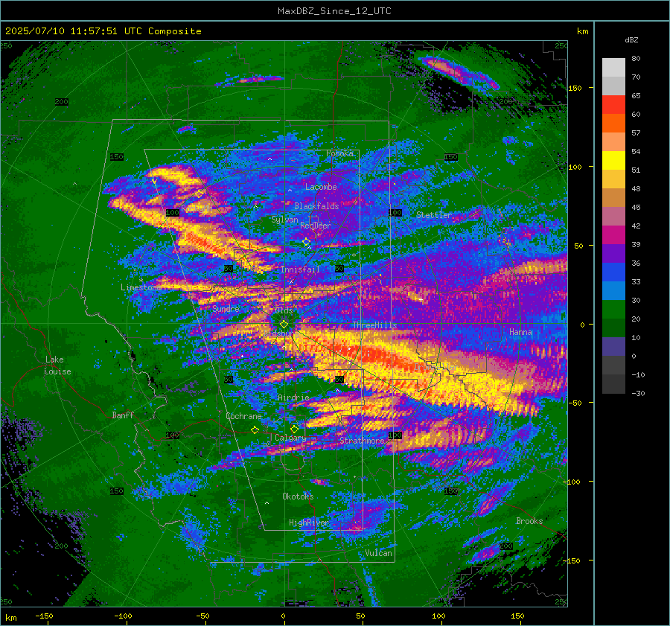This screenshot has width=670, height=626.
Task: Click the Sylvan label
Action: point(284,220)
